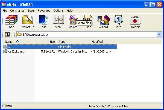The height and width of the screenshot is (110, 164).
Task: Minimize the WinRAR window
Action: [147, 5]
